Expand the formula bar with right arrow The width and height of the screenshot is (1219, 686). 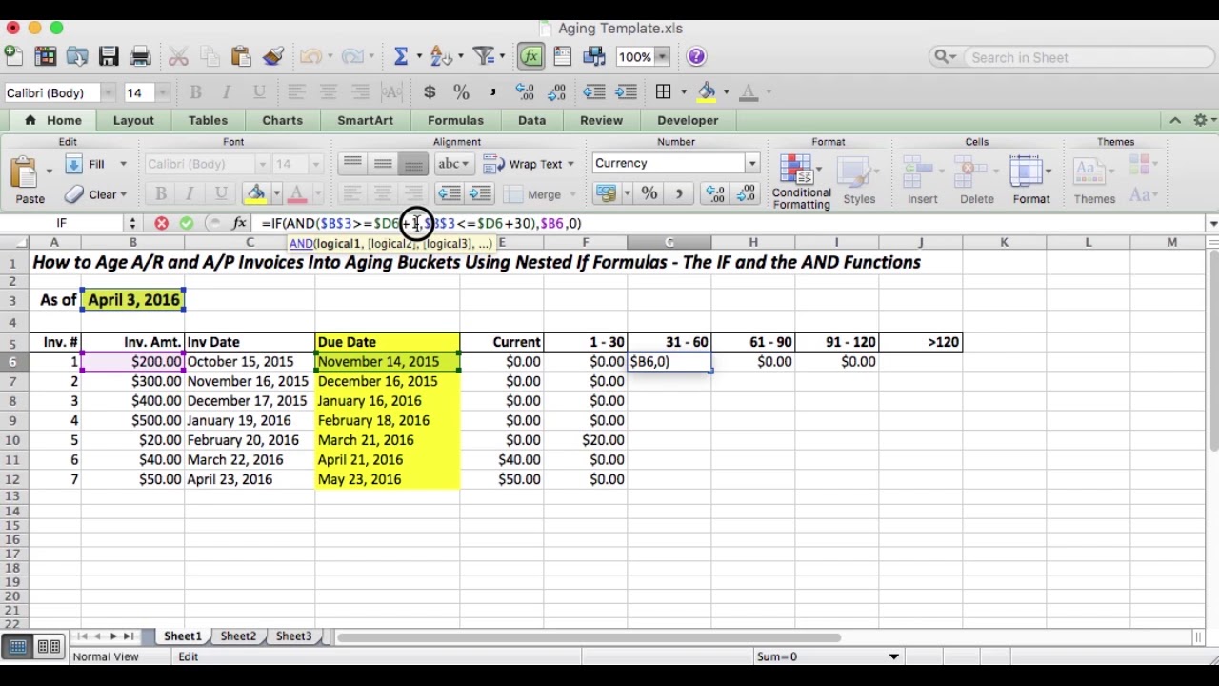[x=1213, y=223]
